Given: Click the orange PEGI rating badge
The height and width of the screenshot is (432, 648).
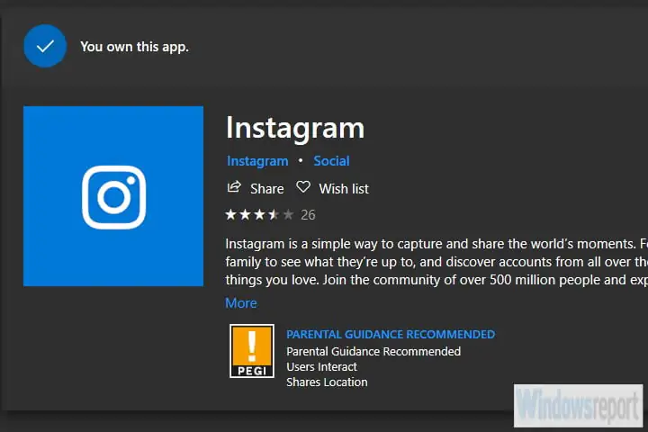Looking at the screenshot, I should tap(252, 351).
